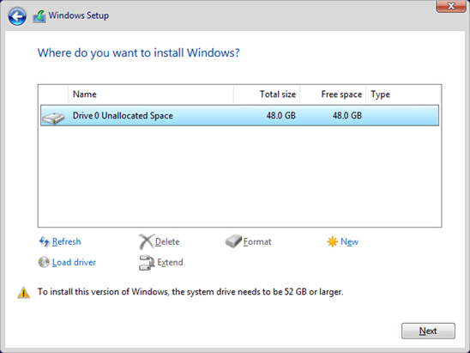The width and height of the screenshot is (470, 353).
Task: Click the Refresh arrows icon
Action: pyautogui.click(x=44, y=241)
